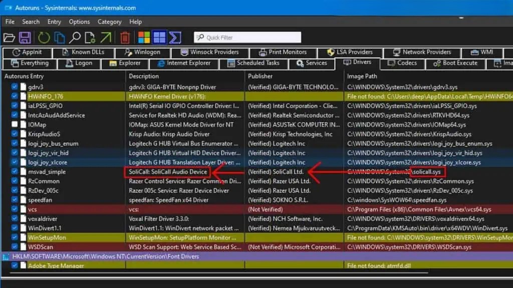Open the Everything tab

pyautogui.click(x=30, y=63)
